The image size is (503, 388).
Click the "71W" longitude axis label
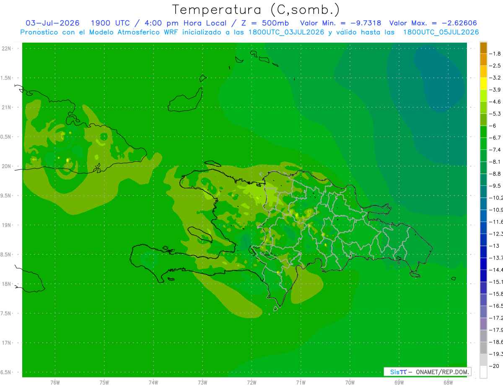pyautogui.click(x=301, y=382)
